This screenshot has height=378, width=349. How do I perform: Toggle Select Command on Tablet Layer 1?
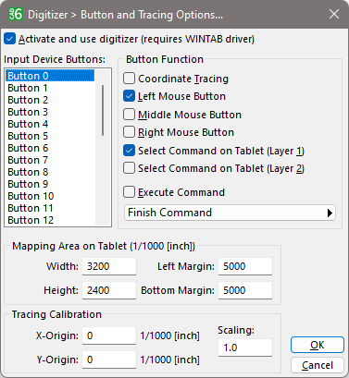click(x=129, y=151)
